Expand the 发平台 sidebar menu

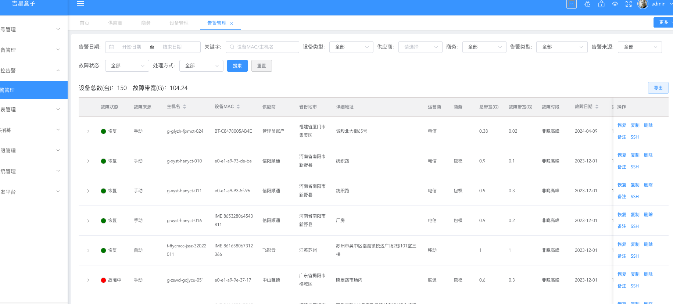pos(34,192)
